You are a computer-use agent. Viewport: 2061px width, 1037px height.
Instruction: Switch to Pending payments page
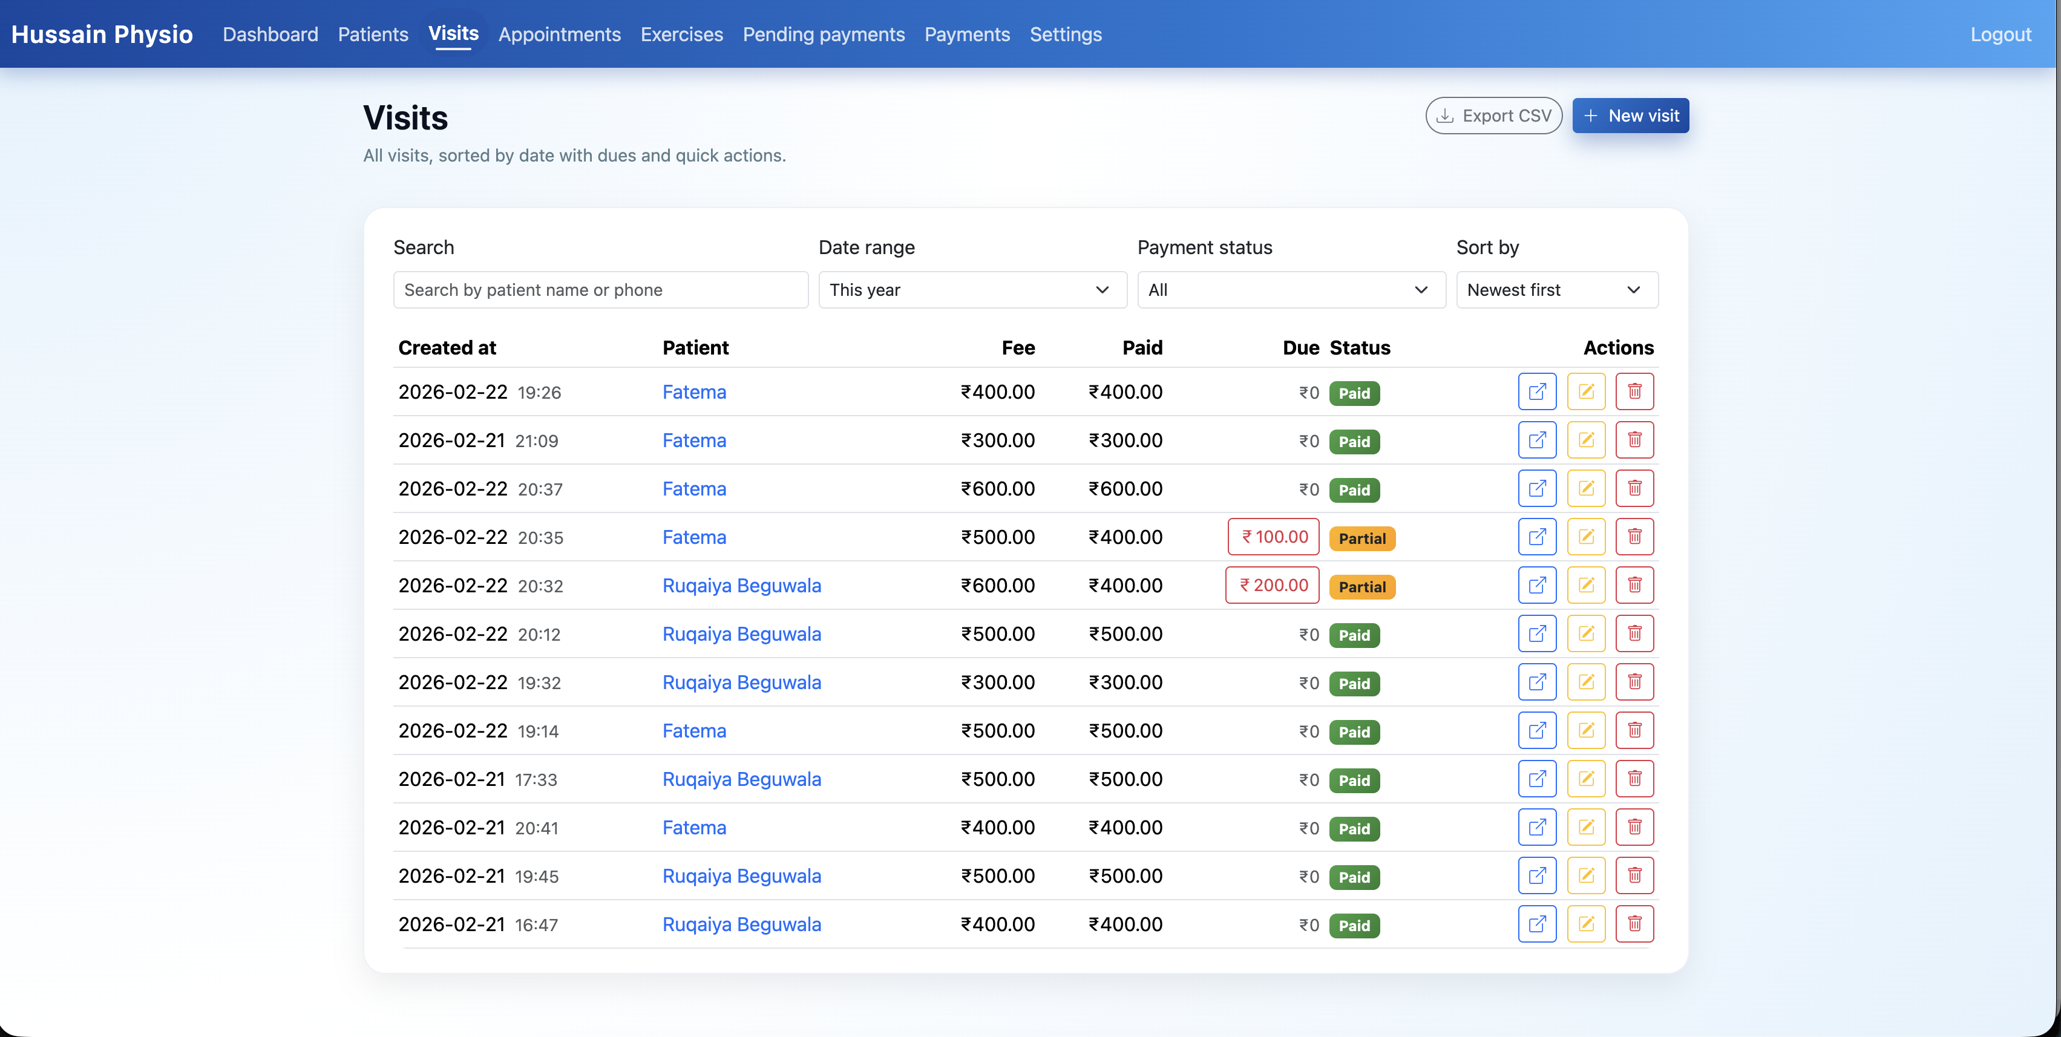[824, 34]
